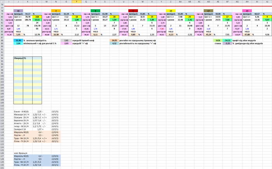
Task: Click the green cell with value 7,60
Action: pyautogui.click(x=227, y=20)
